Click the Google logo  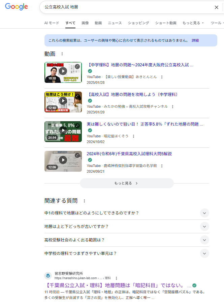pos(16,7)
